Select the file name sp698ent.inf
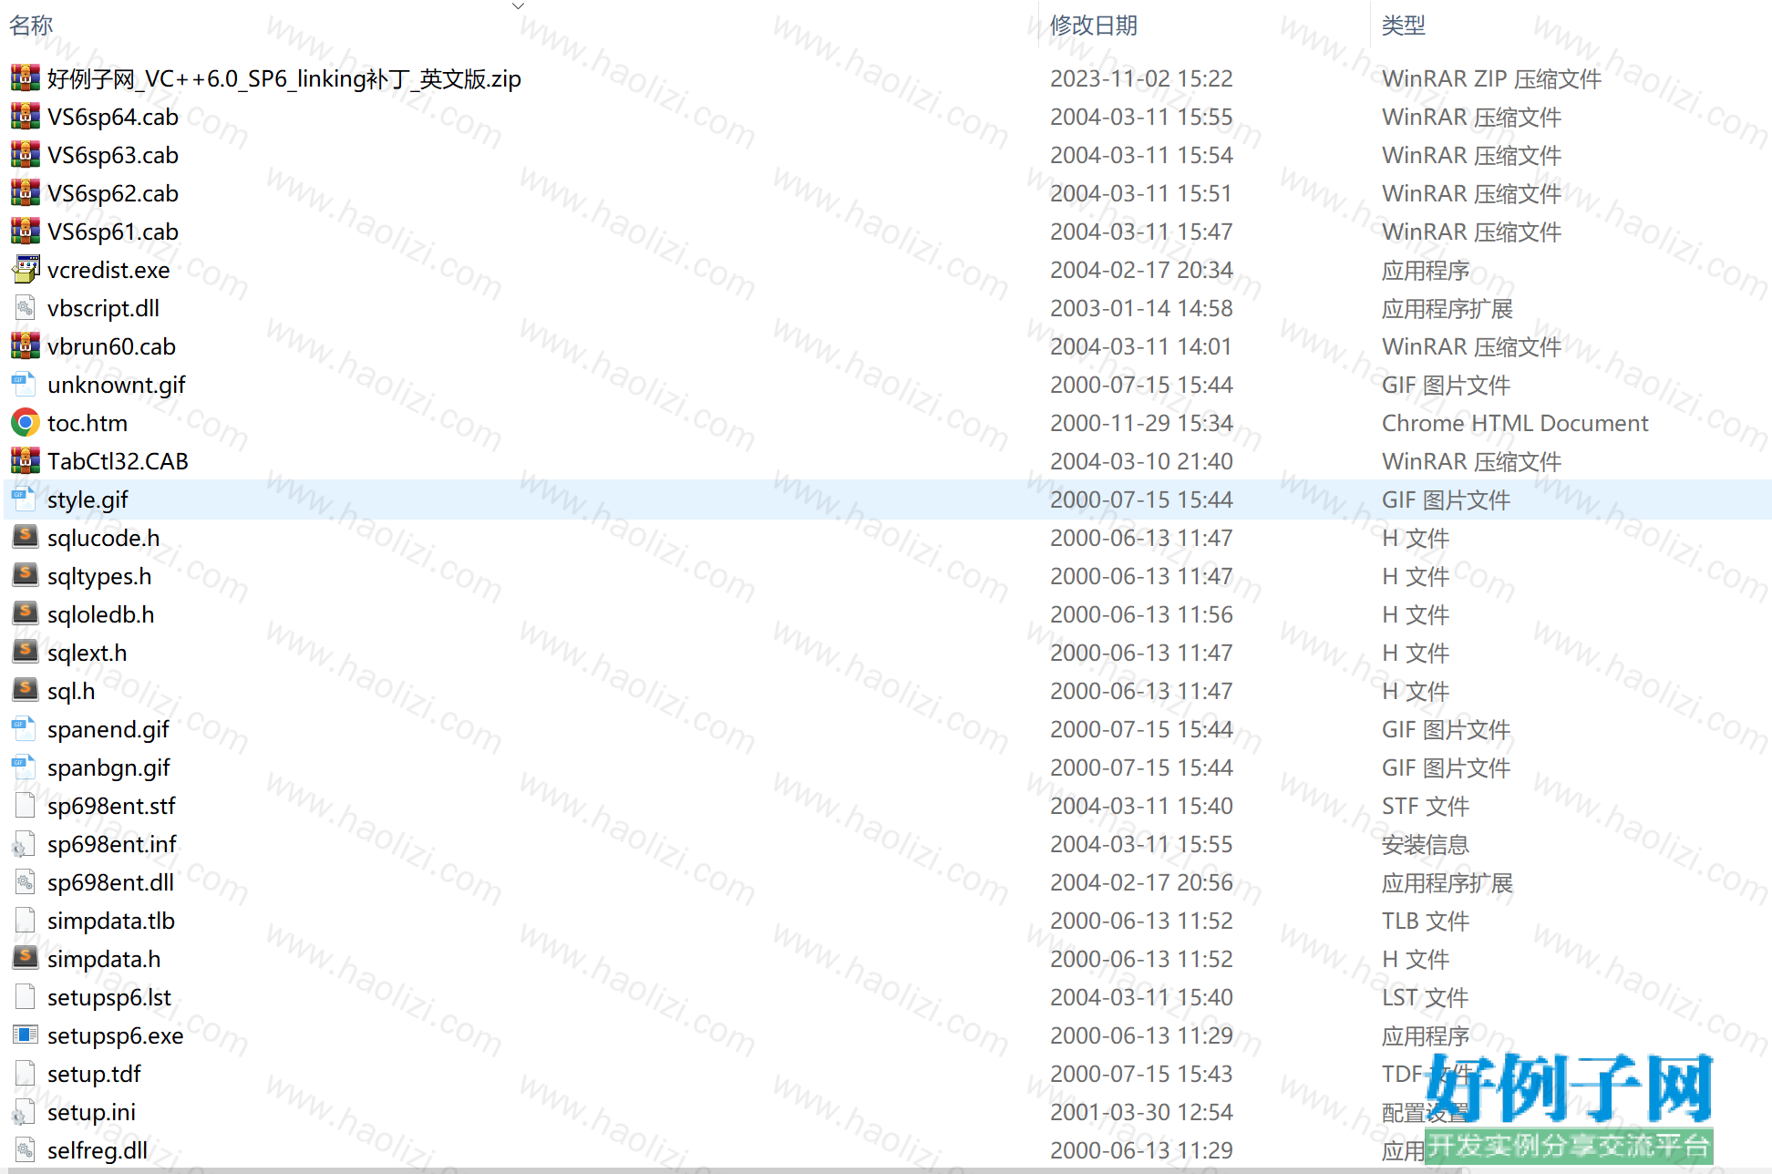1772x1174 pixels. click(x=112, y=844)
